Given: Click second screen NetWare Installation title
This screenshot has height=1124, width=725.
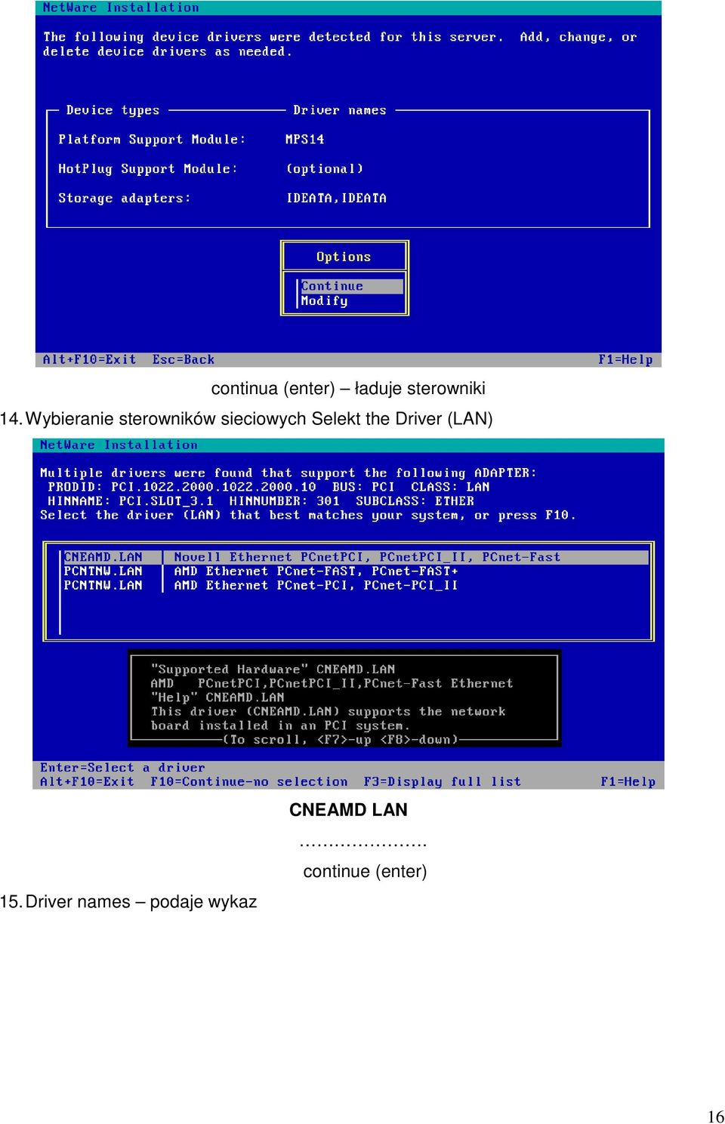Looking at the screenshot, I should (x=119, y=445).
